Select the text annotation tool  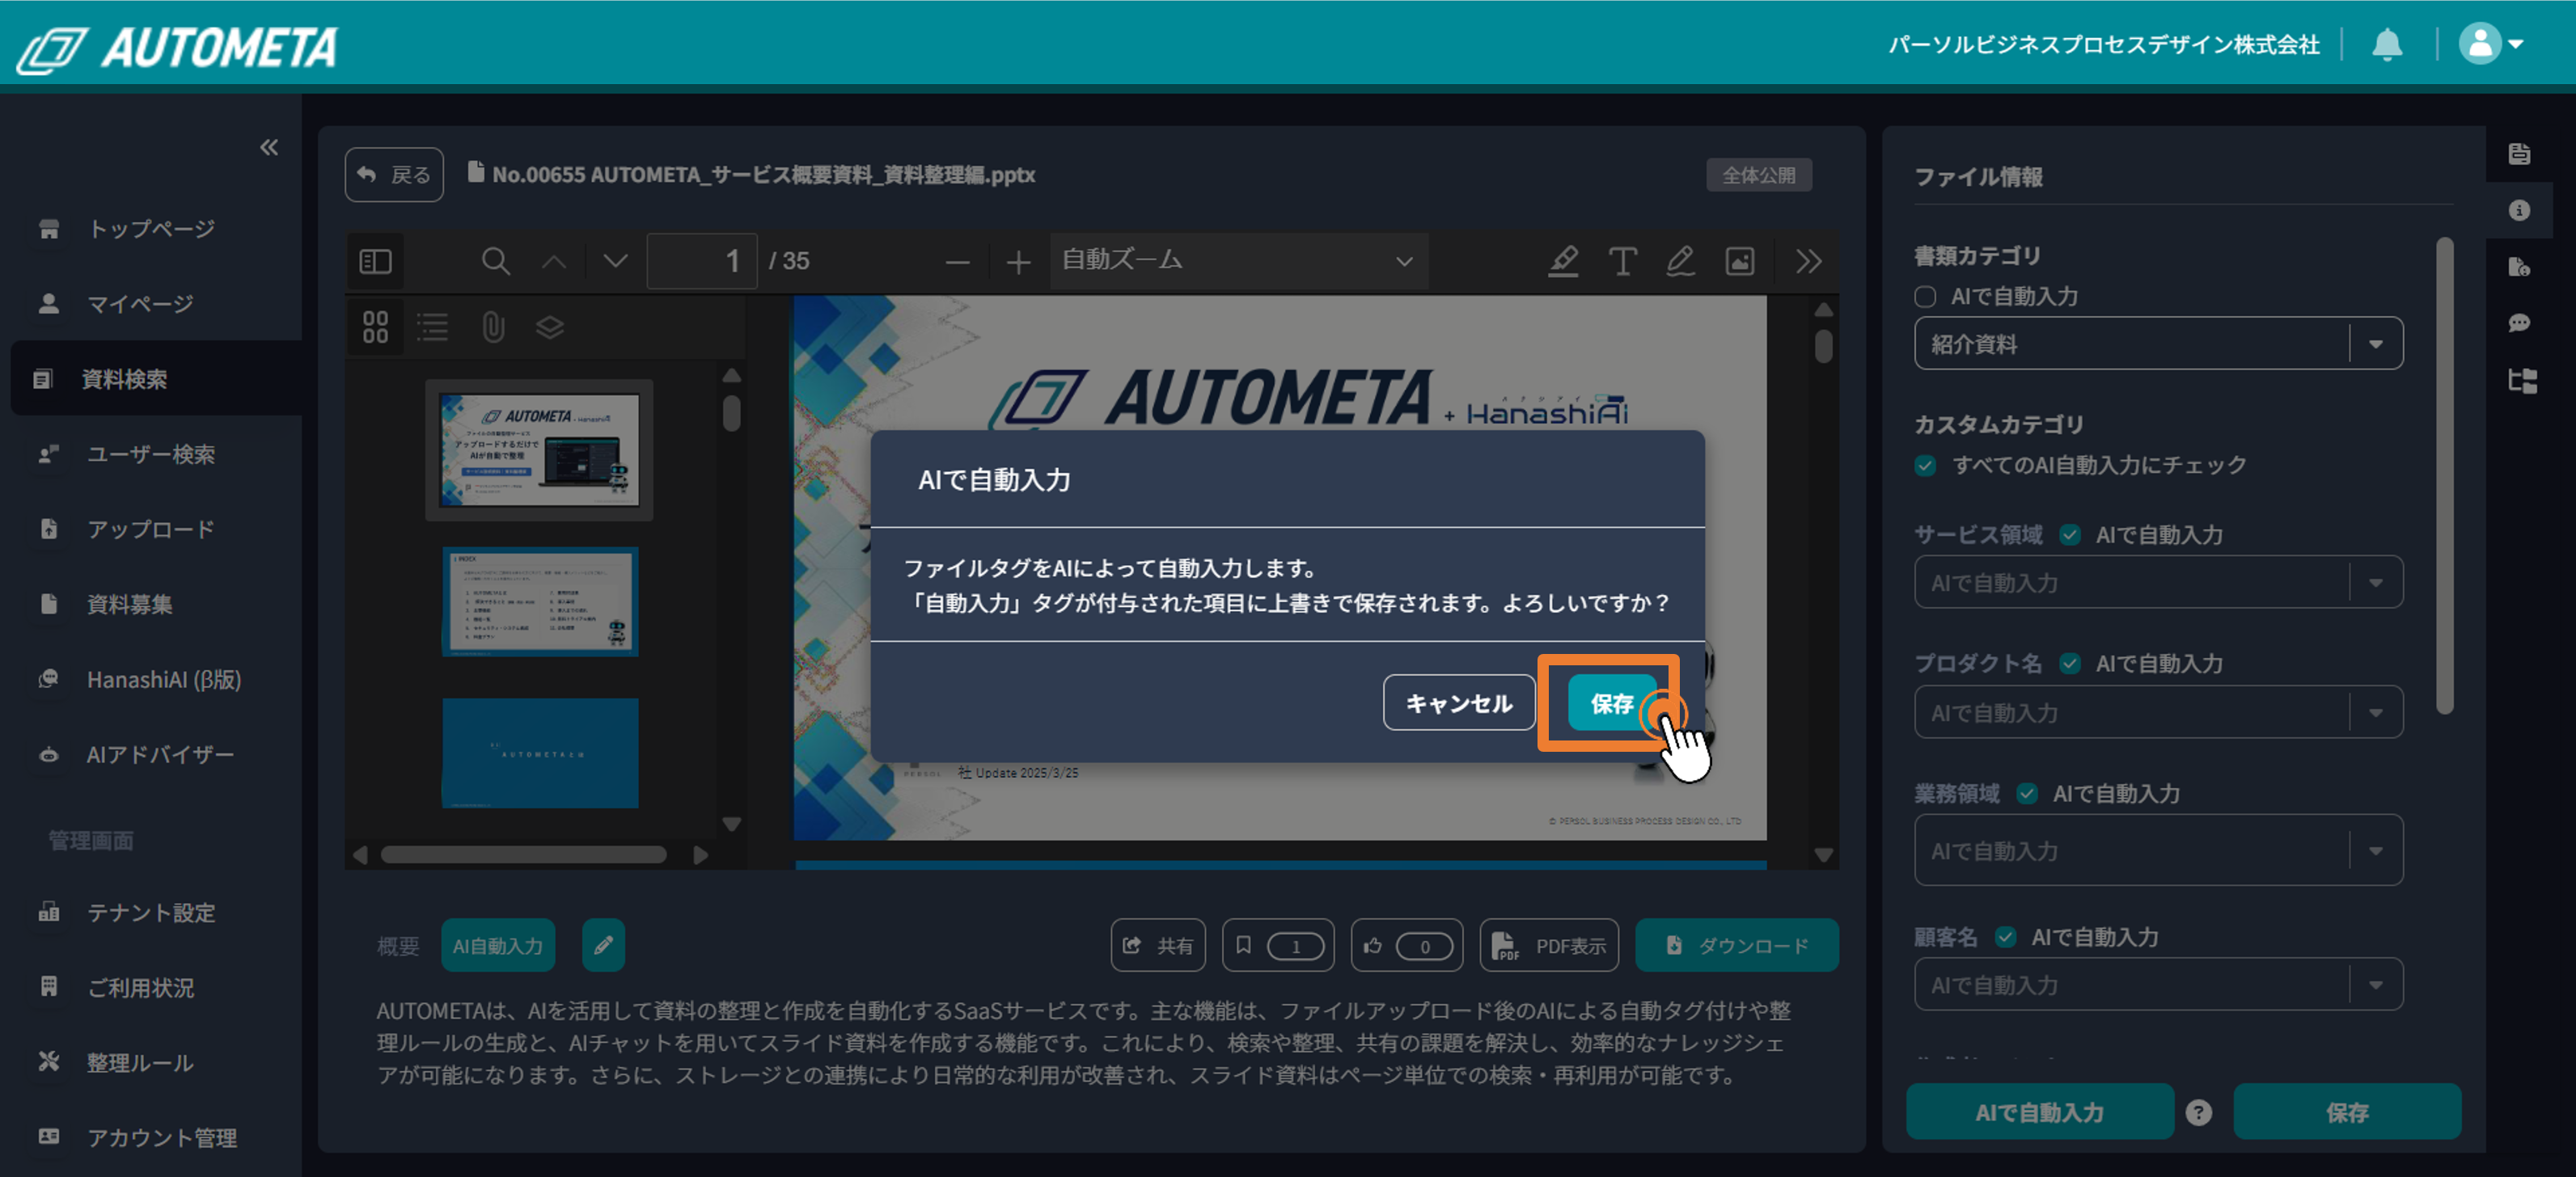pos(1622,262)
